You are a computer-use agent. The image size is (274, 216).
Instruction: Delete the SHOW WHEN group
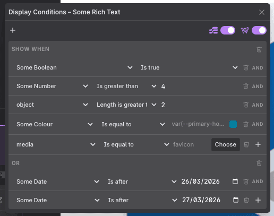coord(259,49)
